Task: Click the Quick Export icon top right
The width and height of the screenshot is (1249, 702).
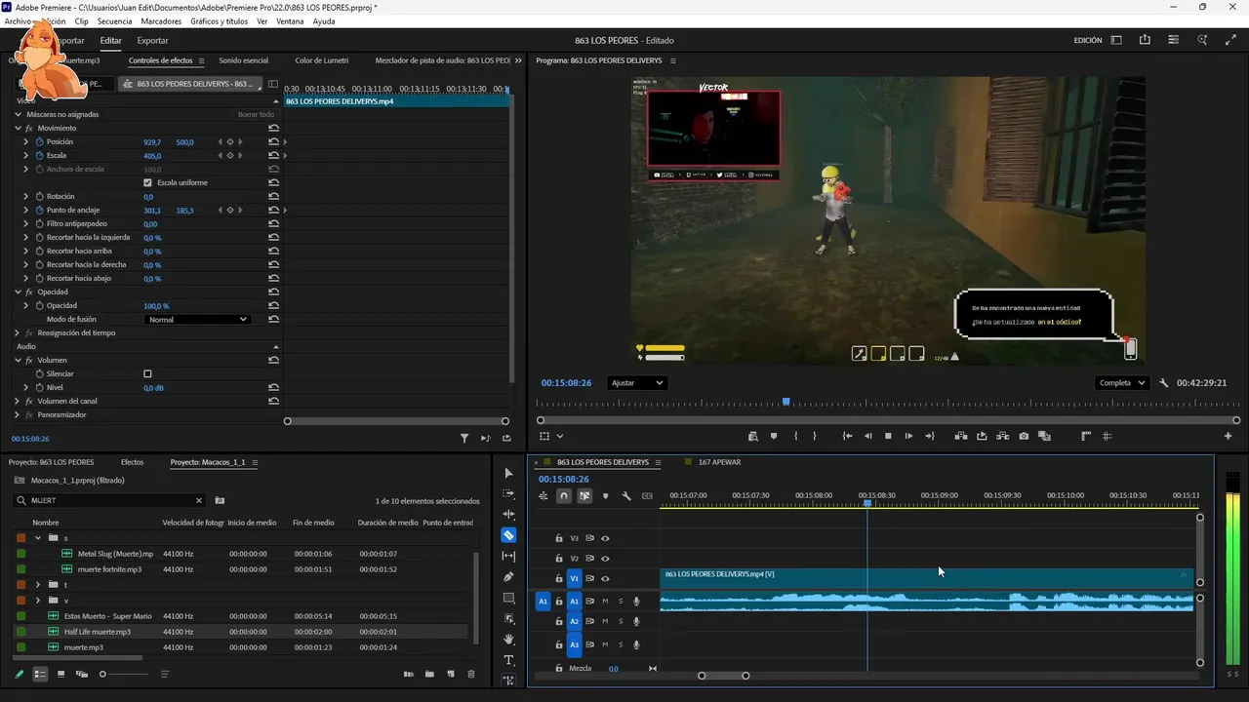Action: [x=1145, y=40]
